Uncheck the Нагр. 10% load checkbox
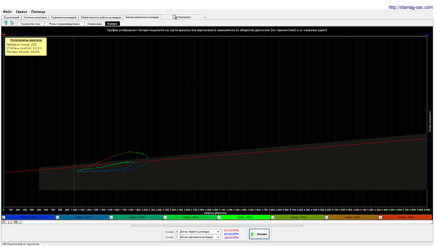436x247 pixels. [3, 217]
